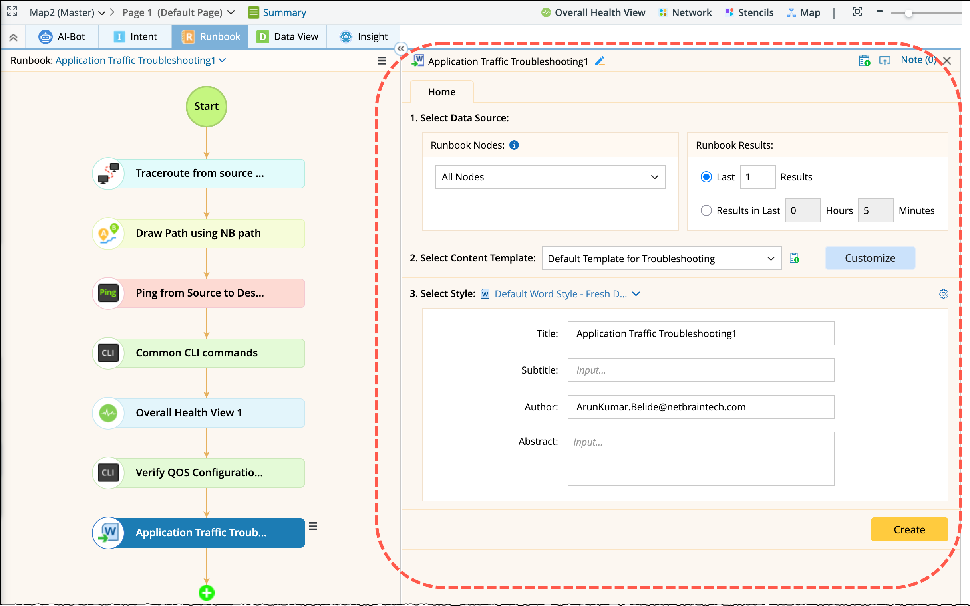Click the Customize button
The image size is (970, 606).
pyautogui.click(x=870, y=258)
